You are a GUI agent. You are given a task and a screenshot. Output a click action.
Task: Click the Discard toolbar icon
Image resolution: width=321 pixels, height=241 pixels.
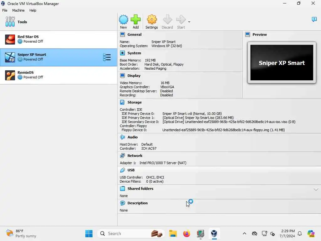click(x=167, y=20)
